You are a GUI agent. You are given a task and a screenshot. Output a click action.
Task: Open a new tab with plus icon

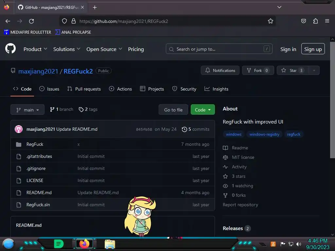pos(95,8)
